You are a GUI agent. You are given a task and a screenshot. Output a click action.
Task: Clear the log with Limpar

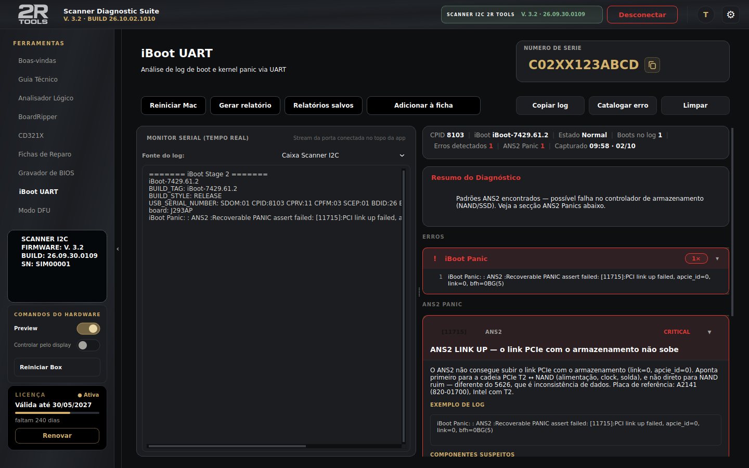(695, 106)
